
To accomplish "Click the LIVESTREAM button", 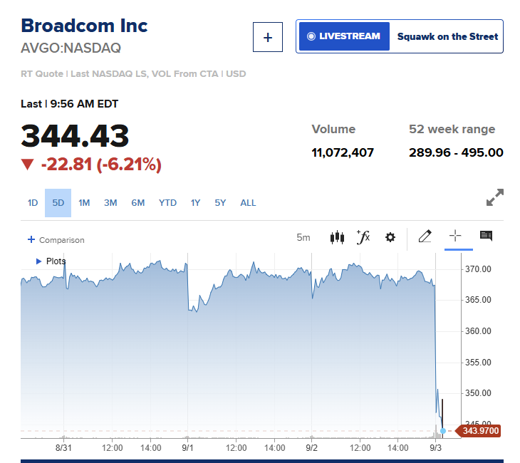I will (344, 36).
